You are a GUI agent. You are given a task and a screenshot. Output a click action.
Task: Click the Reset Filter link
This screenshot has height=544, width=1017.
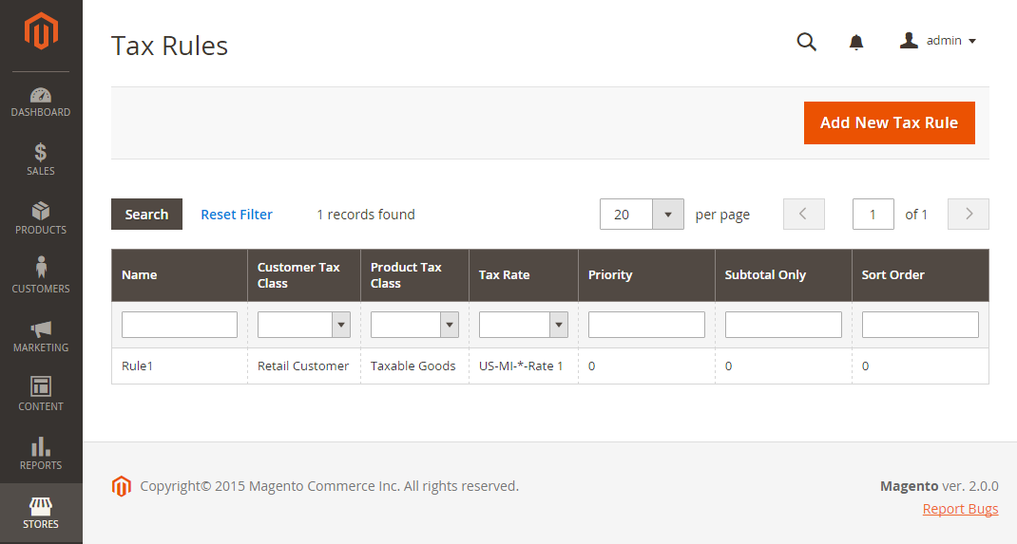(237, 215)
